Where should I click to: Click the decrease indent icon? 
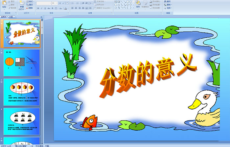(83, 3)
